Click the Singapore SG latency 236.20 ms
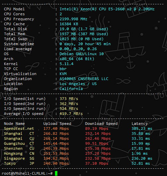Screen dimensions: 167x176 (142, 158)
